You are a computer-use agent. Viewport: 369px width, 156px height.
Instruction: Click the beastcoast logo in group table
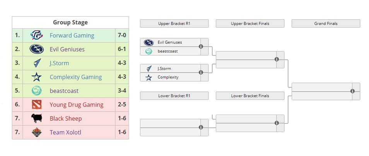[x=37, y=91]
